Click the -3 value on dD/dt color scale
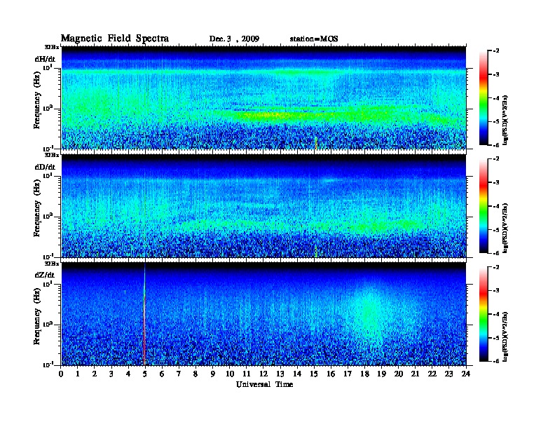555x429 pixels. (496, 182)
